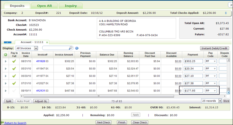Image resolution: width=233 pixels, height=125 pixels.
Task: Click the right arrow at top corner
Action: tap(230, 5)
